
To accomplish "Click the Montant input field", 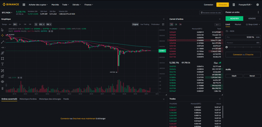I will pyautogui.click(x=243, y=43).
